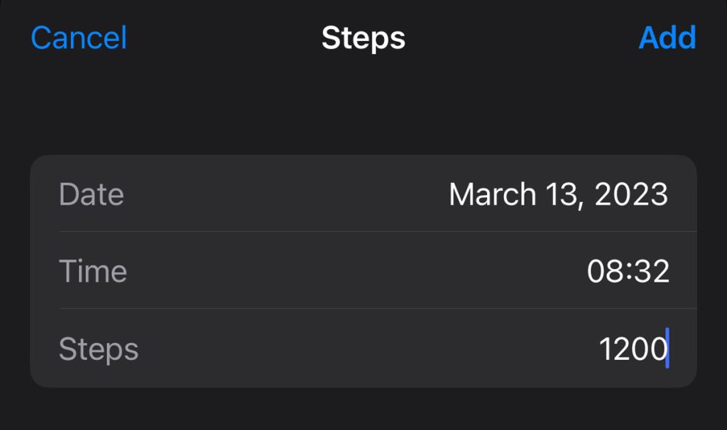Click the Steps title in the header
The height and width of the screenshot is (430, 727).
click(x=363, y=38)
